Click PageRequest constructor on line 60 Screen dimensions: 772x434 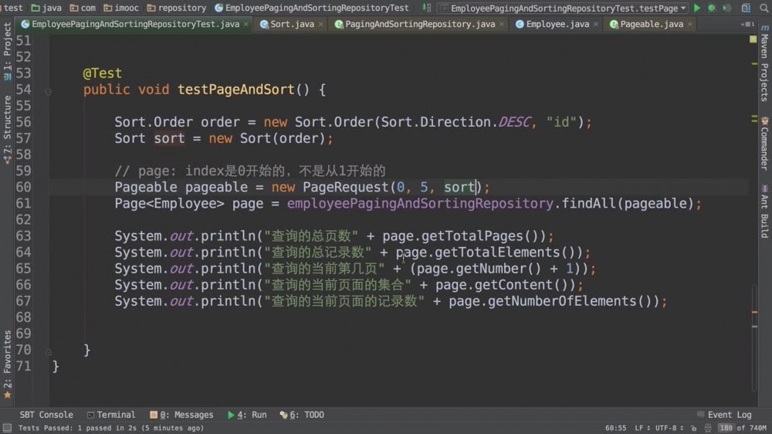pyautogui.click(x=345, y=187)
